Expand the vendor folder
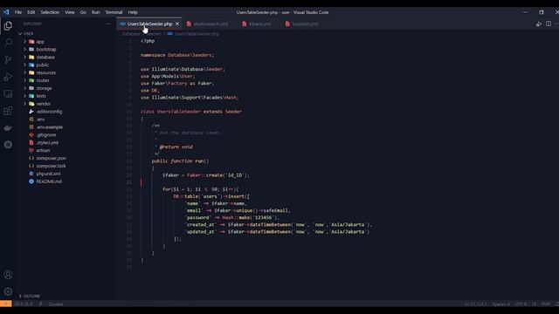 tap(44, 104)
